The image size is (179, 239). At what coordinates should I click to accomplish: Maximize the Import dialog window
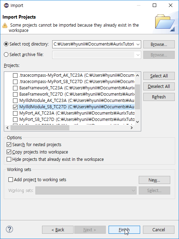pyautogui.click(x=154, y=5)
